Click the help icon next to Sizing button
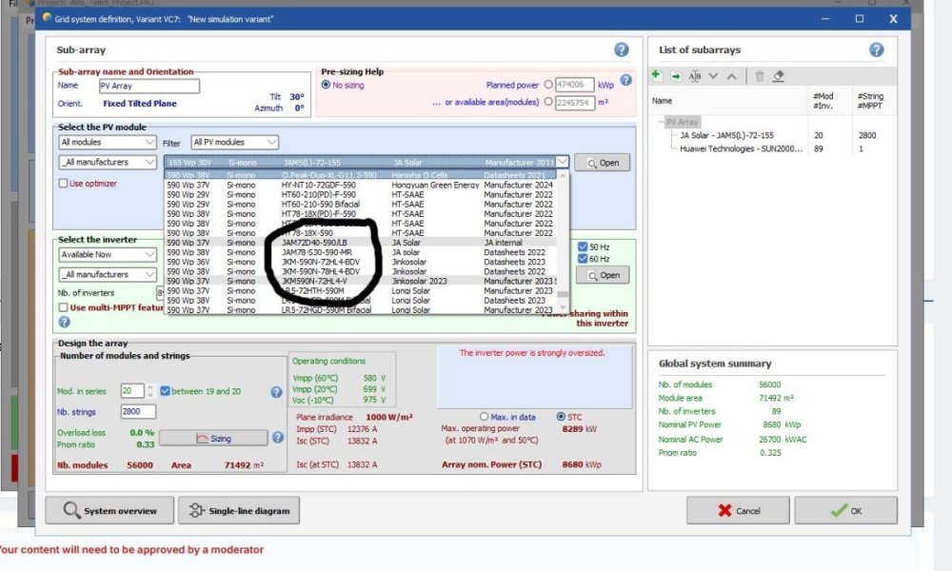Image resolution: width=952 pixels, height=571 pixels. (x=278, y=438)
